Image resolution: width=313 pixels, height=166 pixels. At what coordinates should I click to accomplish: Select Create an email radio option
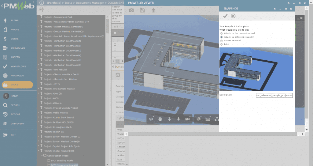(x=221, y=41)
